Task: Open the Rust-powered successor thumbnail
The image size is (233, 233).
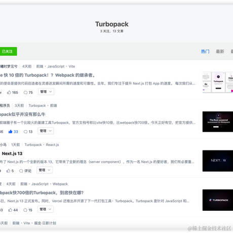Action: 218,122
